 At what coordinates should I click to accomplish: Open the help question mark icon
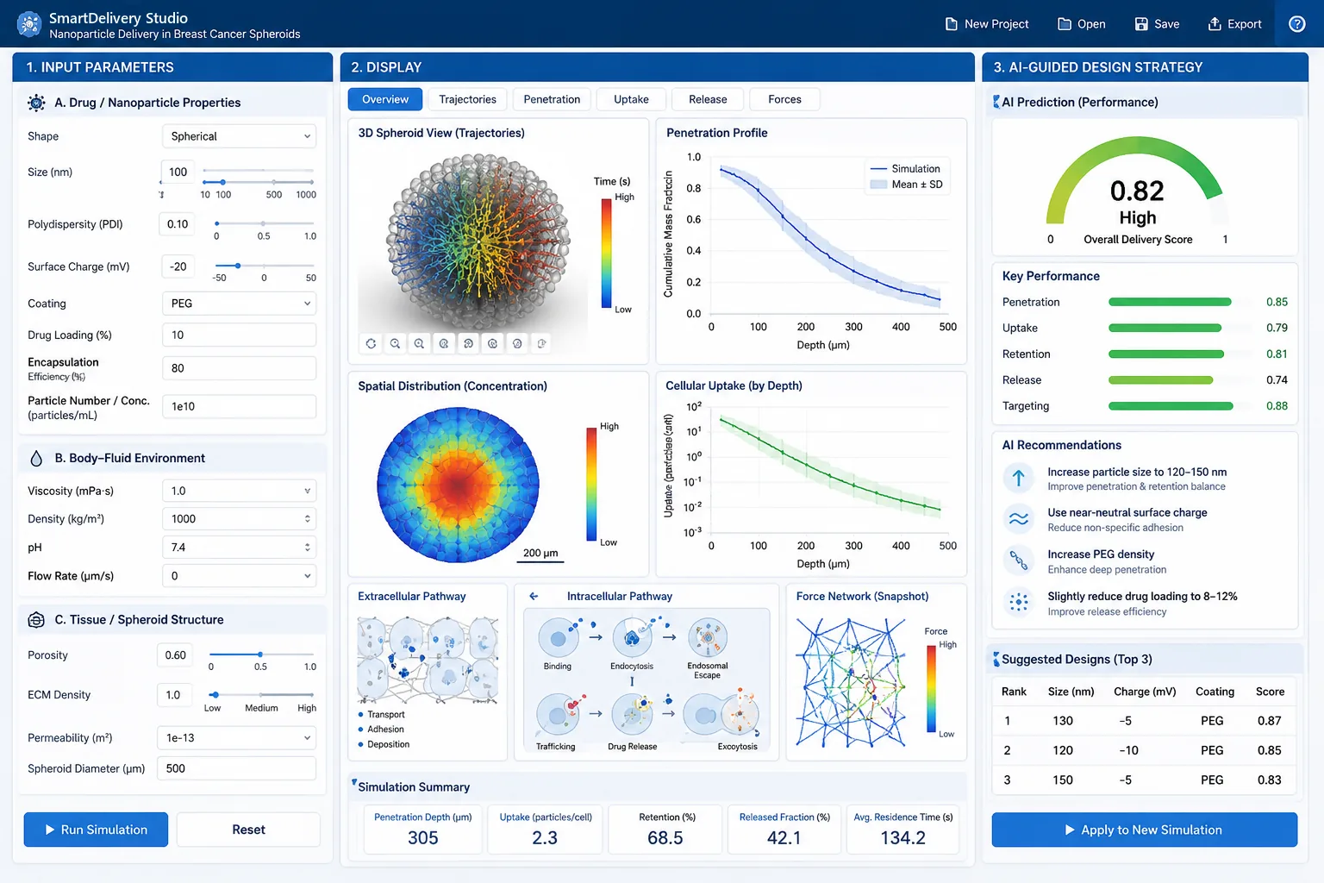1296,24
